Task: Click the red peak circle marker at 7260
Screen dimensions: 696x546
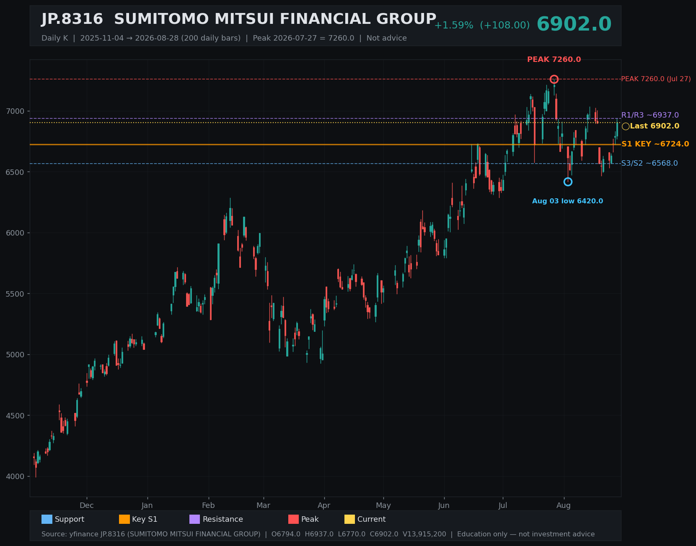Action: 554,79
